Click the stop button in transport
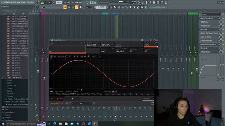Image resolution: width=225 pixels, height=126 pixels. [x=50, y=2]
